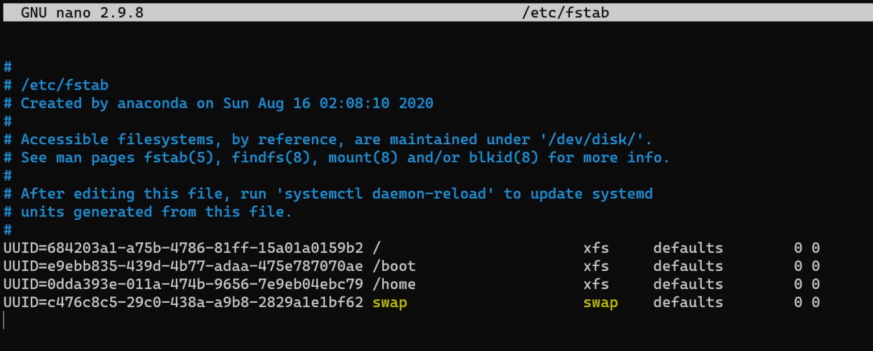Click 'xfs' on the root filesystem line

click(x=596, y=248)
